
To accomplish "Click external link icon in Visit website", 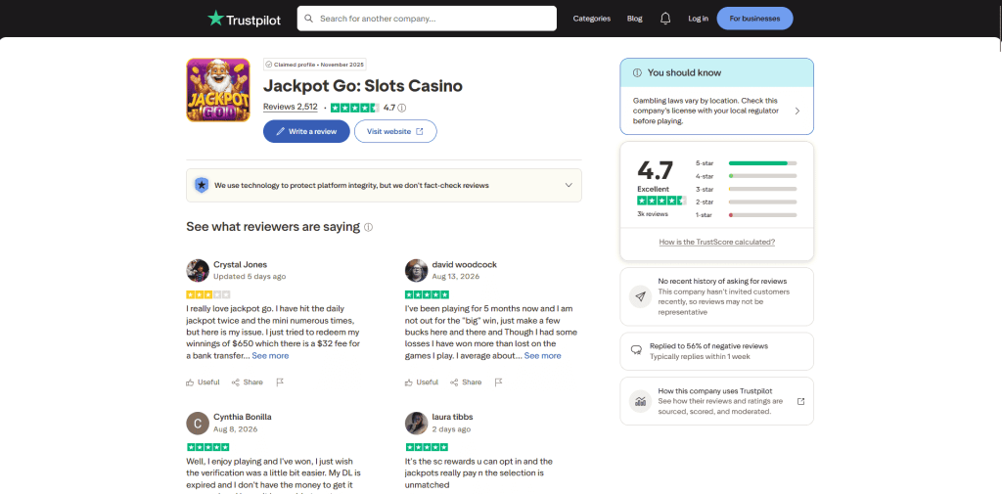I will [420, 131].
